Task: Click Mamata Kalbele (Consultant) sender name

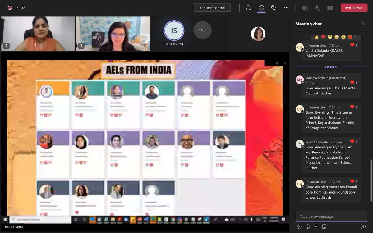Action: point(326,78)
